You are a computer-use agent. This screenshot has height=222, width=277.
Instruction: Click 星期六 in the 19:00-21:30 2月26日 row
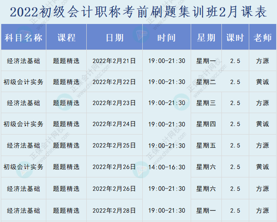coord(206,189)
